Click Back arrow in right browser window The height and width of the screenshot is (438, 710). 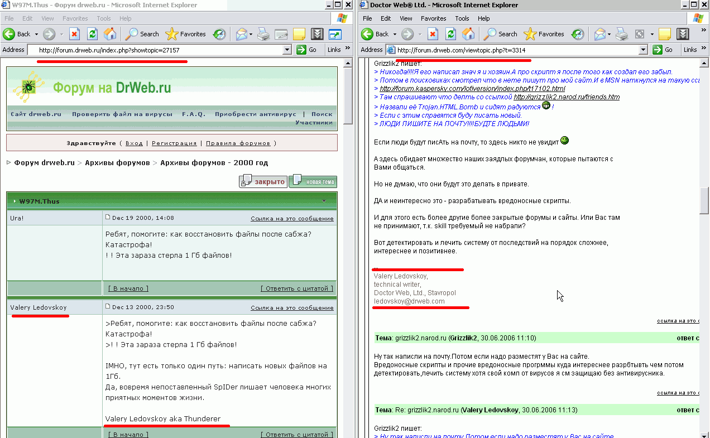368,34
